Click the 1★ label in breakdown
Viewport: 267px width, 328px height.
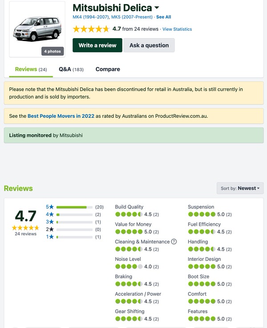click(50, 237)
